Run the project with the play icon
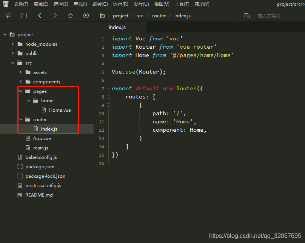 [x=86, y=15]
